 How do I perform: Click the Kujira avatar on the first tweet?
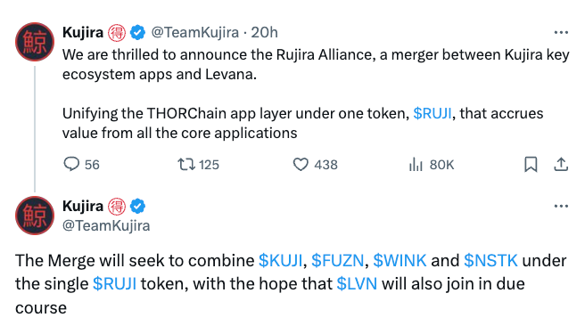pos(35,42)
